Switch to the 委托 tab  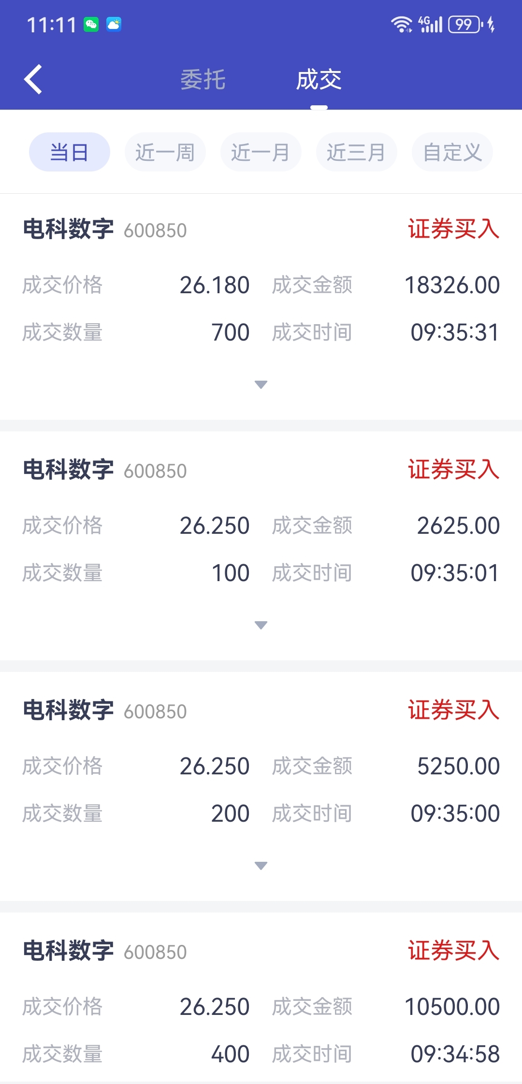[203, 80]
